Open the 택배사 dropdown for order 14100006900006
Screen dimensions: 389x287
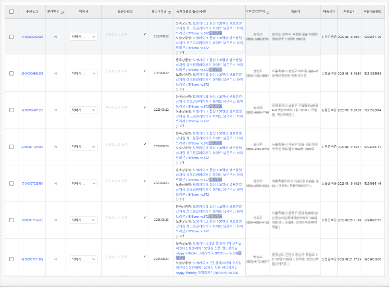pyautogui.click(x=84, y=37)
